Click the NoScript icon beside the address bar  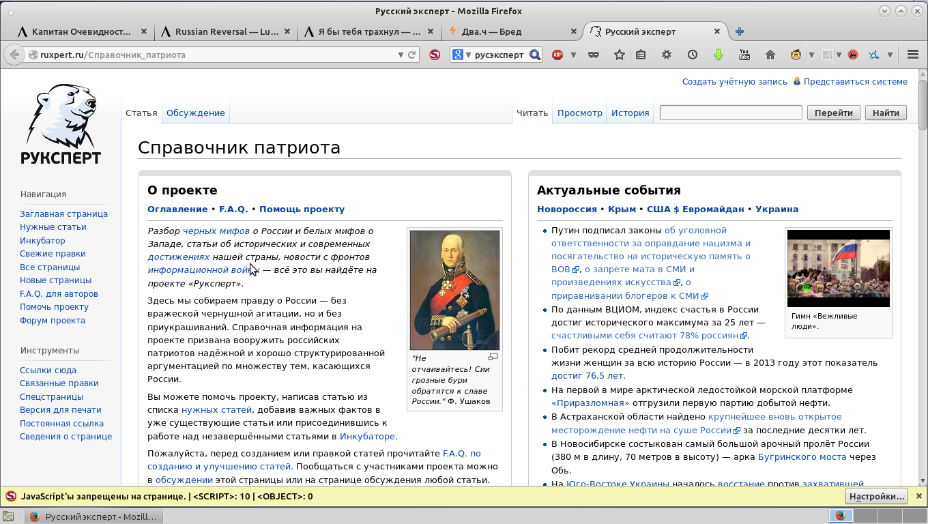[435, 55]
